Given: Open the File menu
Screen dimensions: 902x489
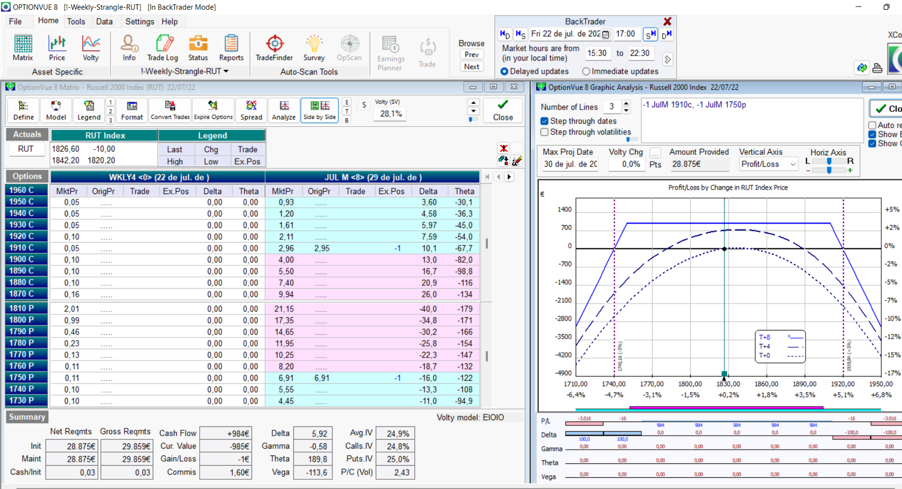Looking at the screenshot, I should (15, 21).
